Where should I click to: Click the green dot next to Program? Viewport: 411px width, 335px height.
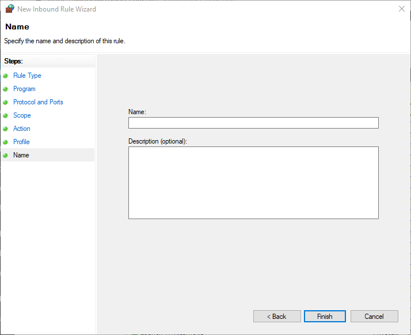[x=6, y=89]
